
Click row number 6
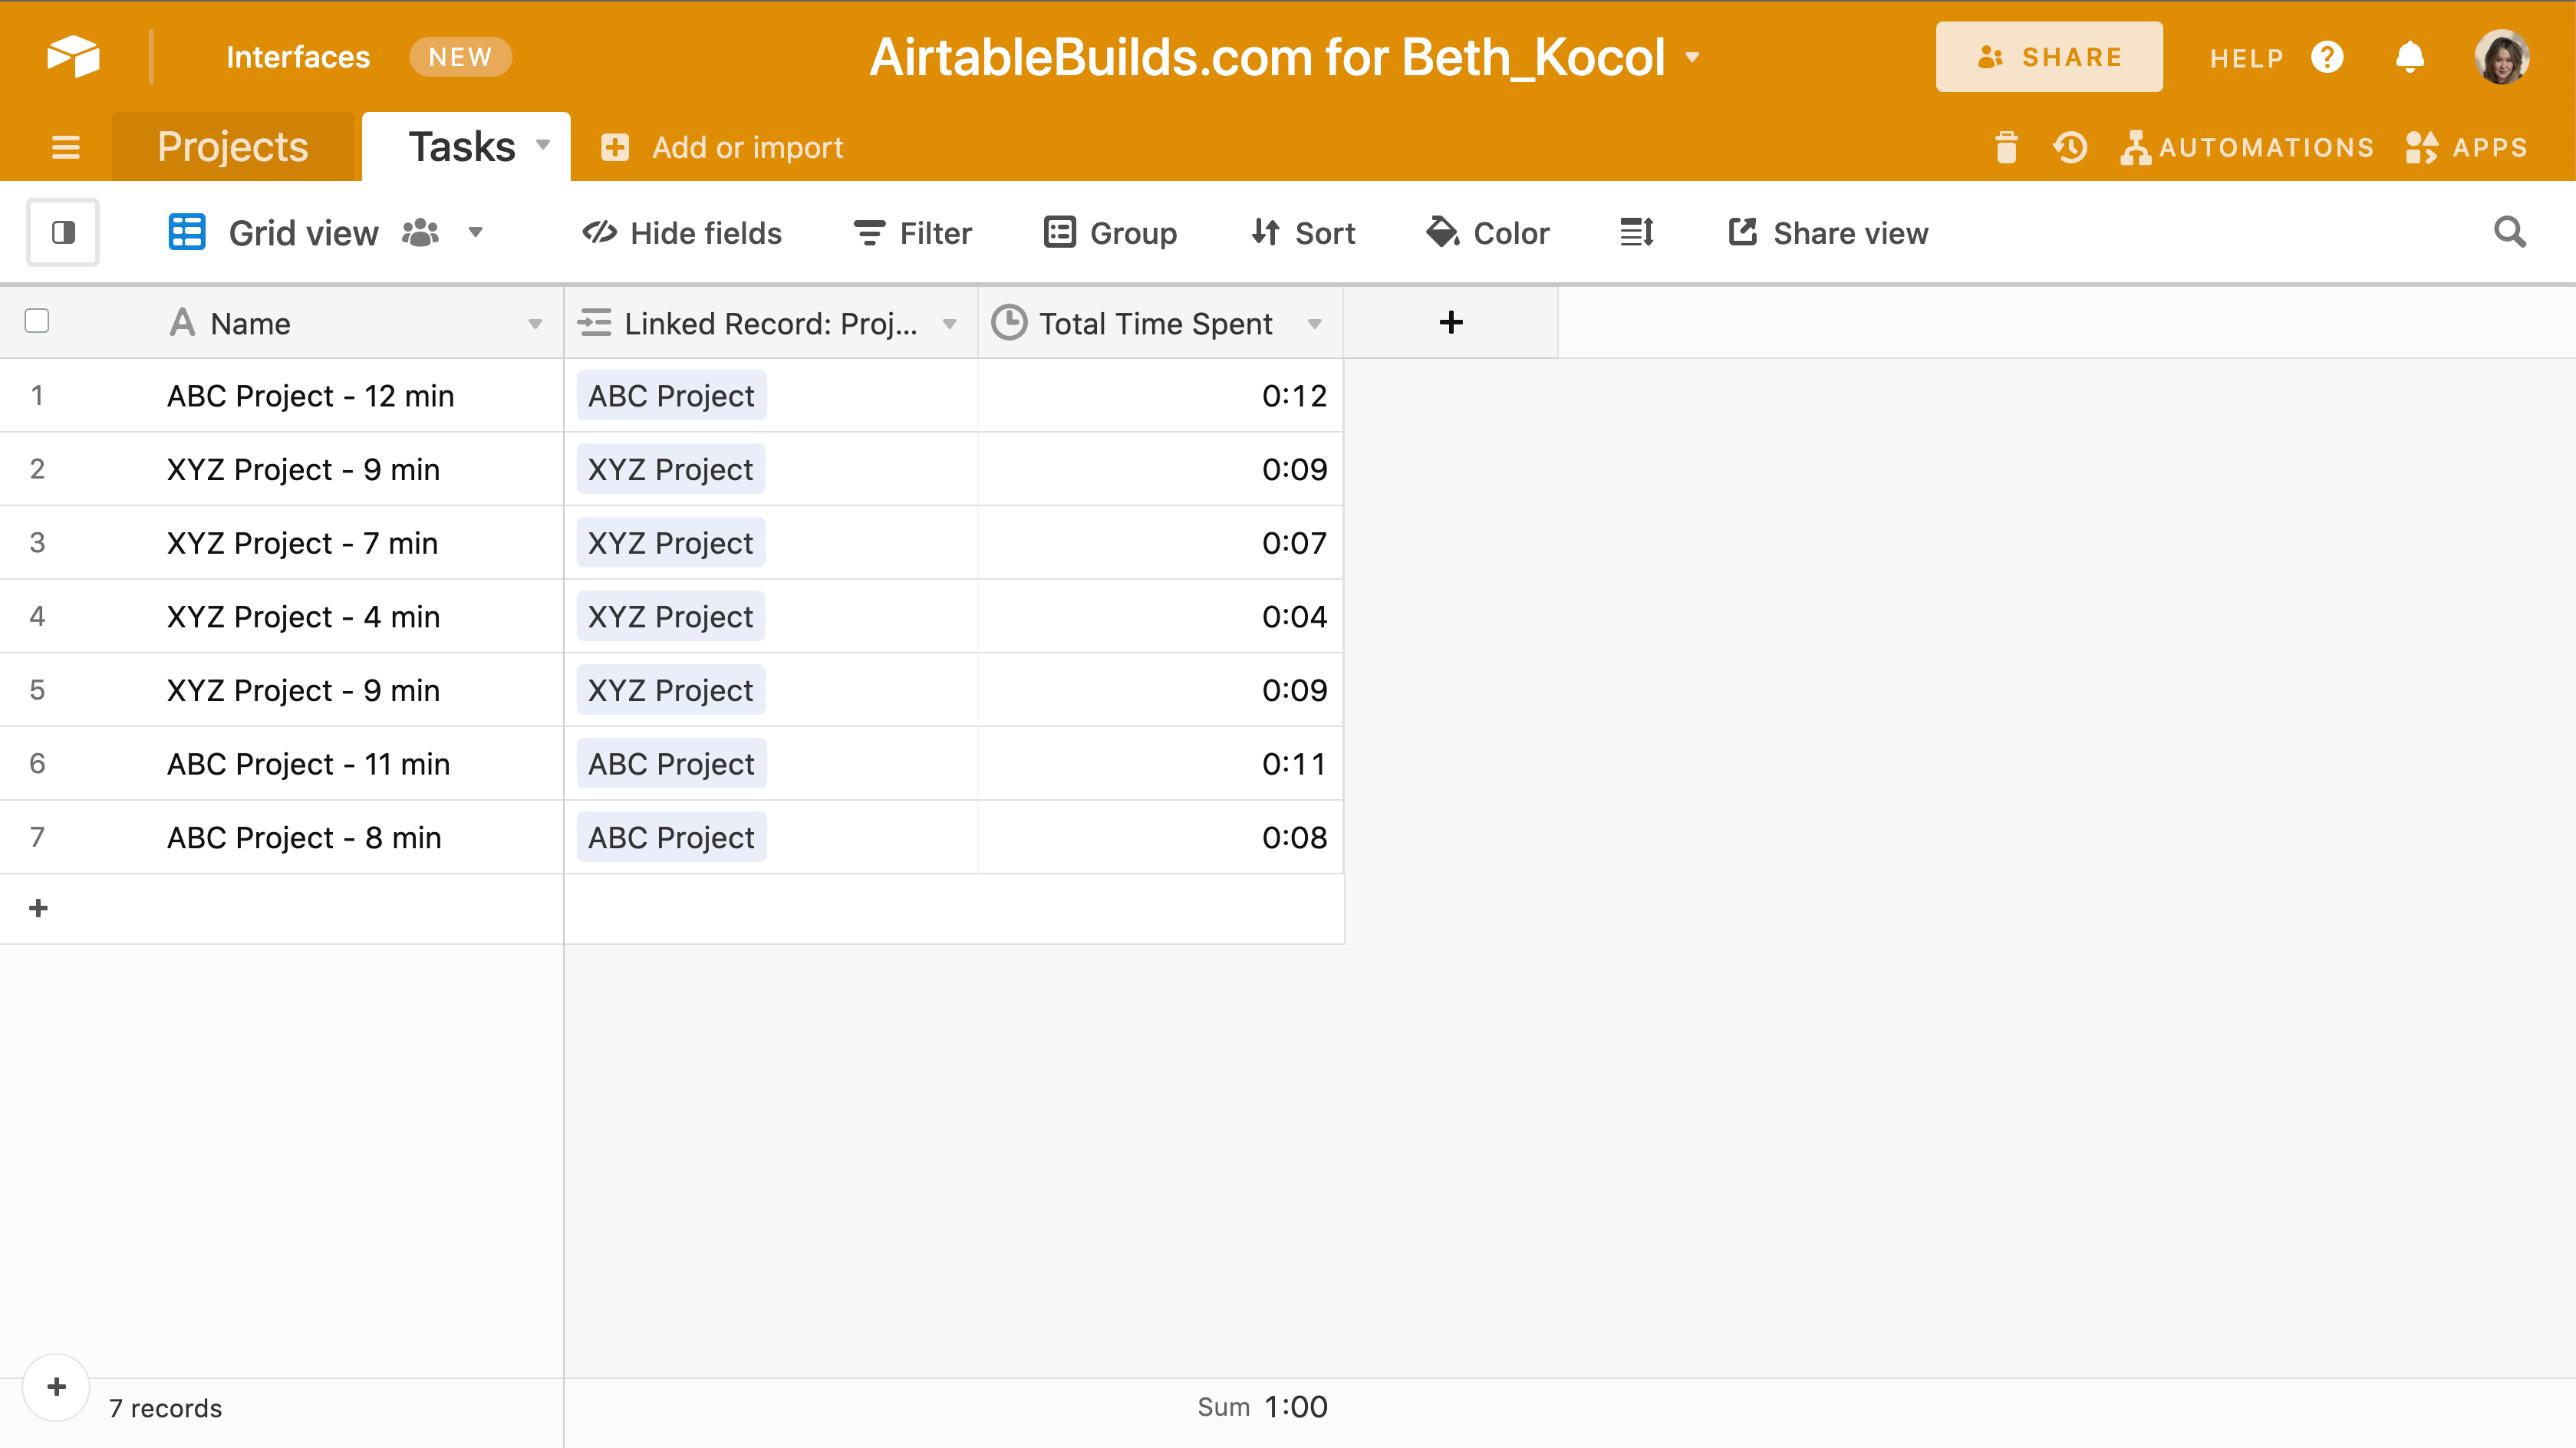pos(37,764)
